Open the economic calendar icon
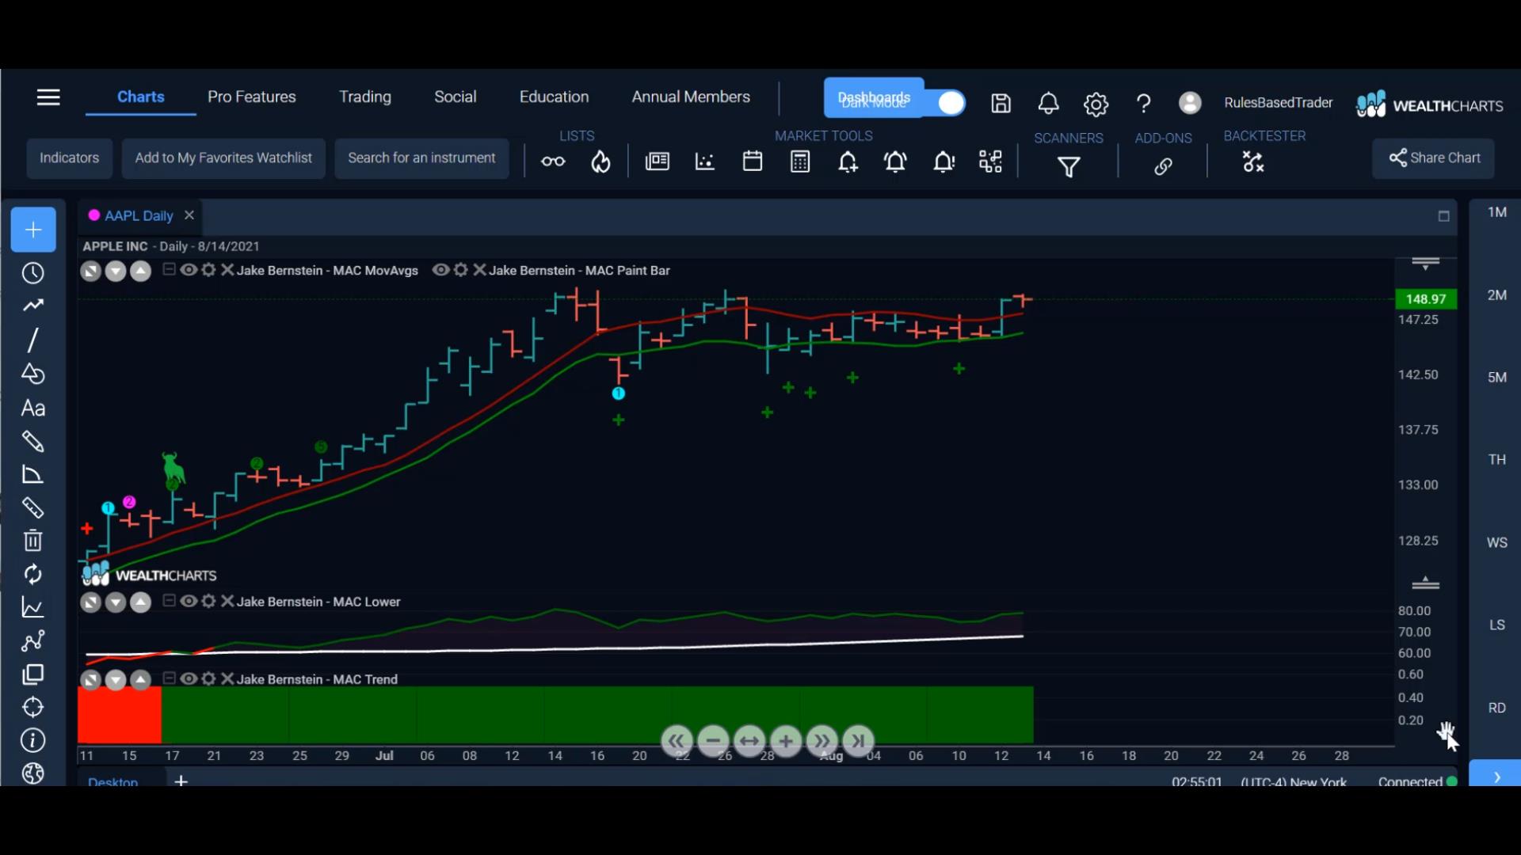The image size is (1521, 855). pos(753,161)
